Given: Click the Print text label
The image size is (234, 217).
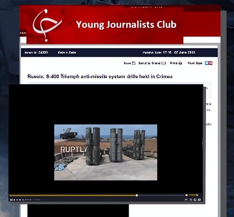Looking at the screenshot, I should [x=174, y=63].
